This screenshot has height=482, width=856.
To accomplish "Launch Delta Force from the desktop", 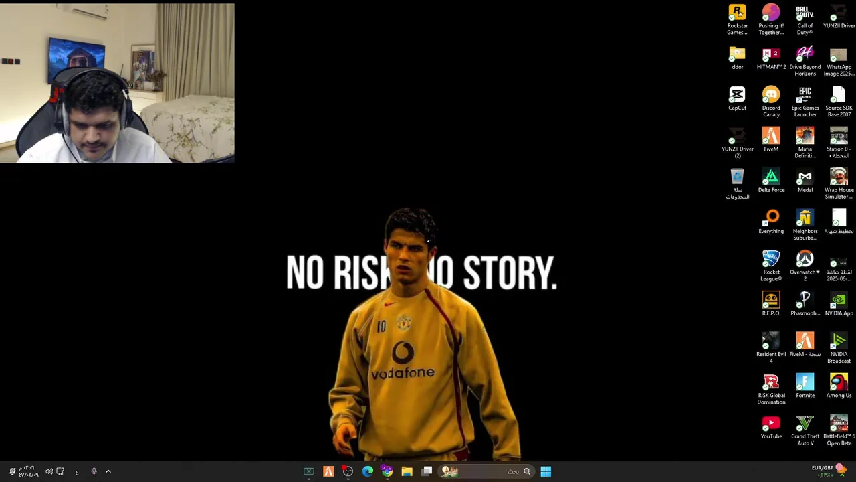I will tap(771, 181).
